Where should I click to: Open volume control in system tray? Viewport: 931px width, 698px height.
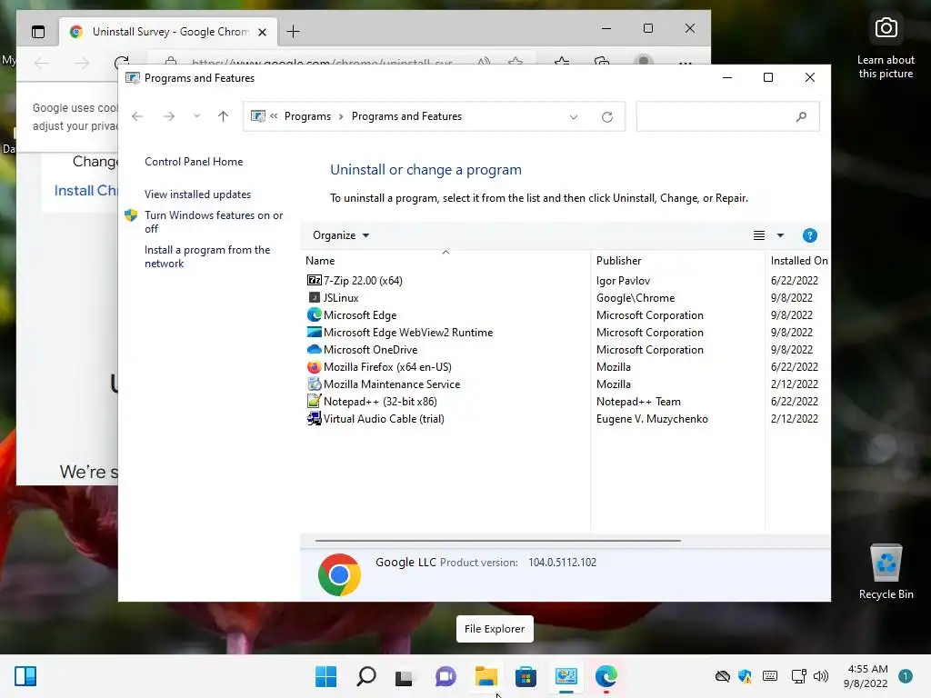pos(821,676)
